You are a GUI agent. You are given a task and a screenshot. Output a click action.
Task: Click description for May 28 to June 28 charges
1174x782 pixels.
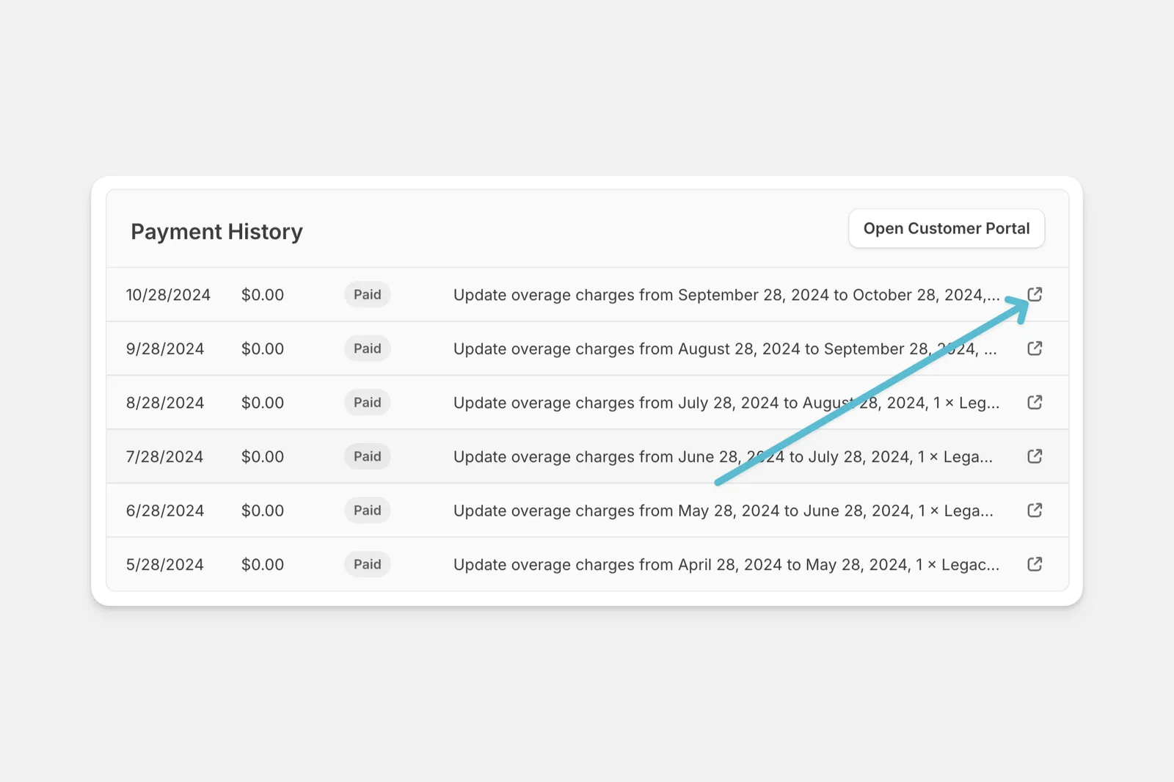pos(723,511)
